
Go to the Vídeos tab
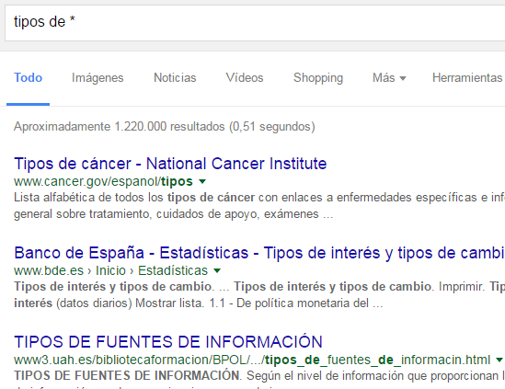(x=245, y=78)
